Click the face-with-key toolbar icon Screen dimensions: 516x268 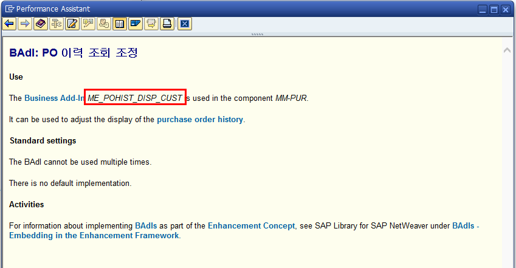click(104, 24)
